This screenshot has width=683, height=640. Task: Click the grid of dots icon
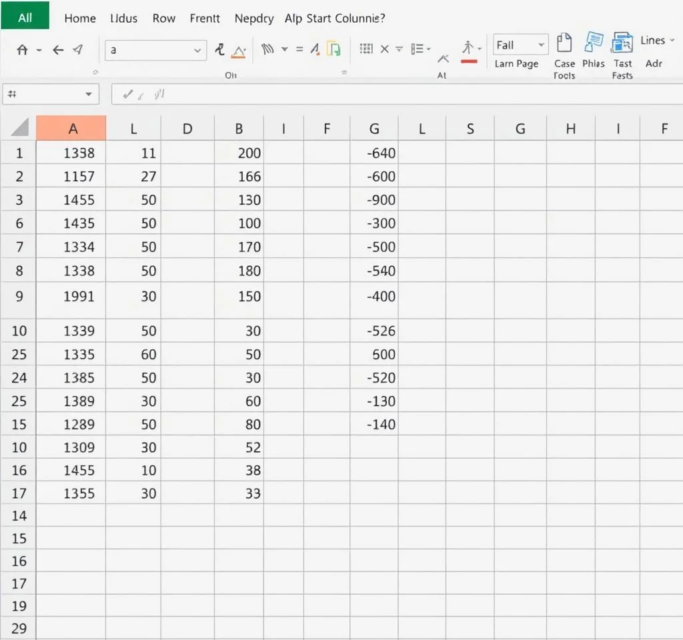(366, 49)
